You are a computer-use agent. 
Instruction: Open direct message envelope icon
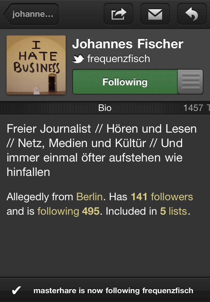[155, 14]
